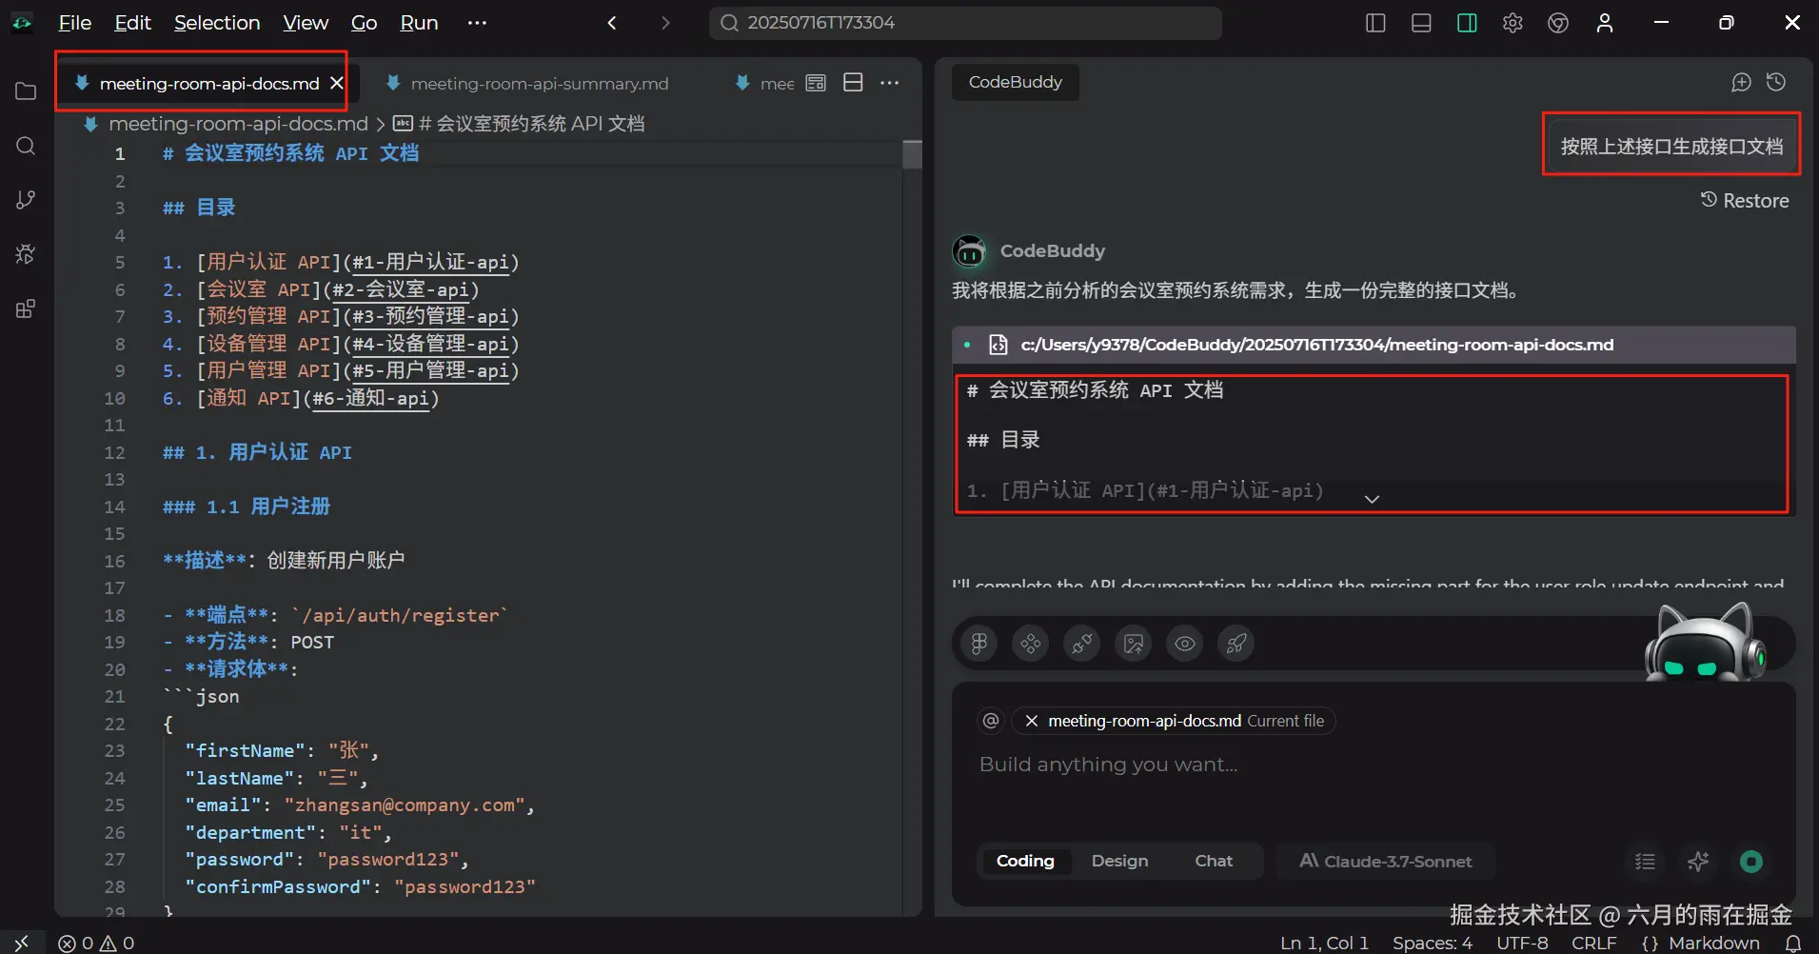Change CRLF end-of-line sequence
The image size is (1819, 954).
pyautogui.click(x=1593, y=943)
